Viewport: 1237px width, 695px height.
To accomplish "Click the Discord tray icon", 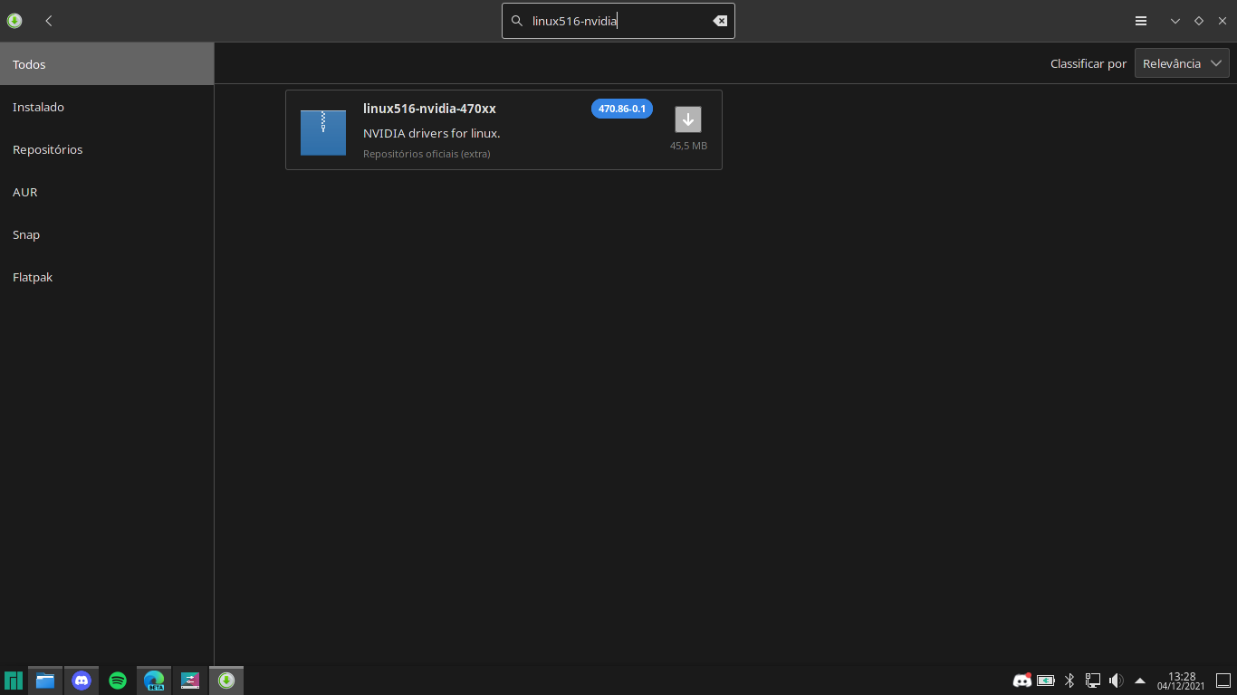I will [x=1021, y=681].
